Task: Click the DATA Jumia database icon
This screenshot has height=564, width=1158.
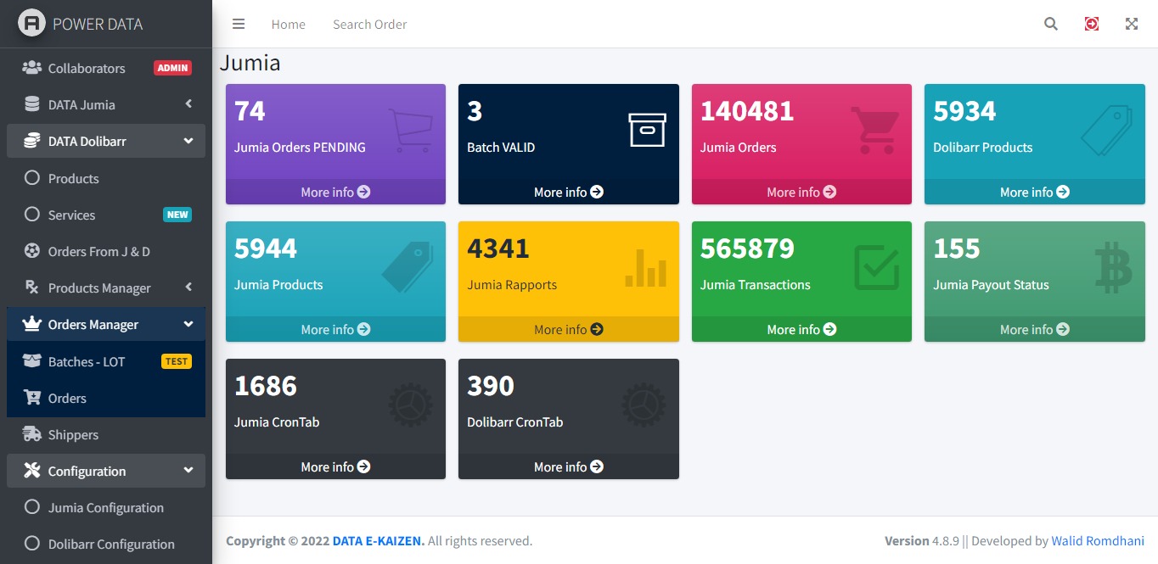Action: 32,104
